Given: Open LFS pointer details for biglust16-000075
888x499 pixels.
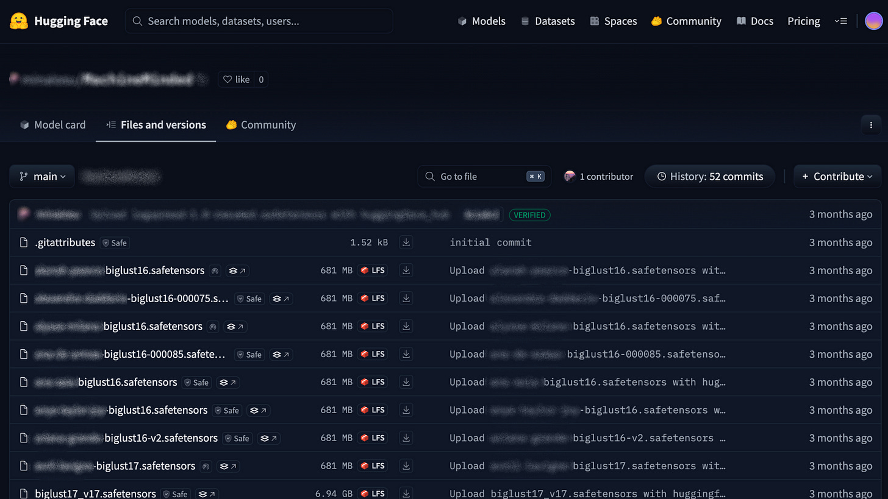Looking at the screenshot, I should pyautogui.click(x=281, y=299).
